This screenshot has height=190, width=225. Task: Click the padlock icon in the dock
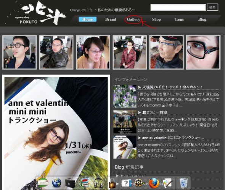[112, 183]
